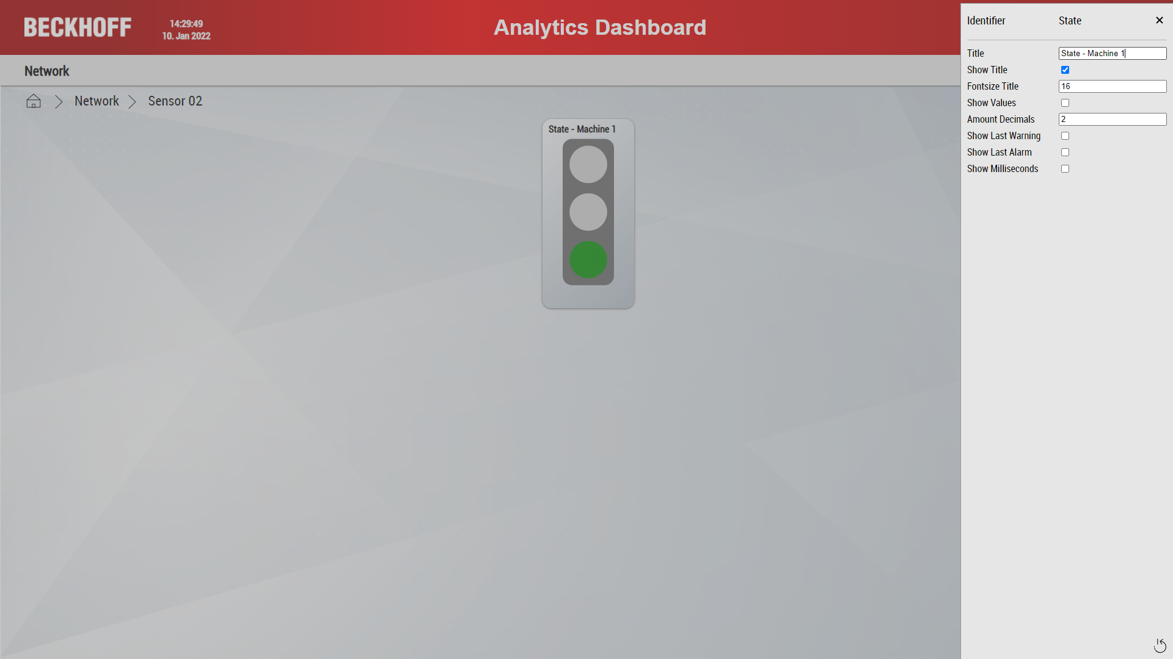Click the Network breadcrumb navigation icon
This screenshot has width=1173, height=659.
point(97,101)
